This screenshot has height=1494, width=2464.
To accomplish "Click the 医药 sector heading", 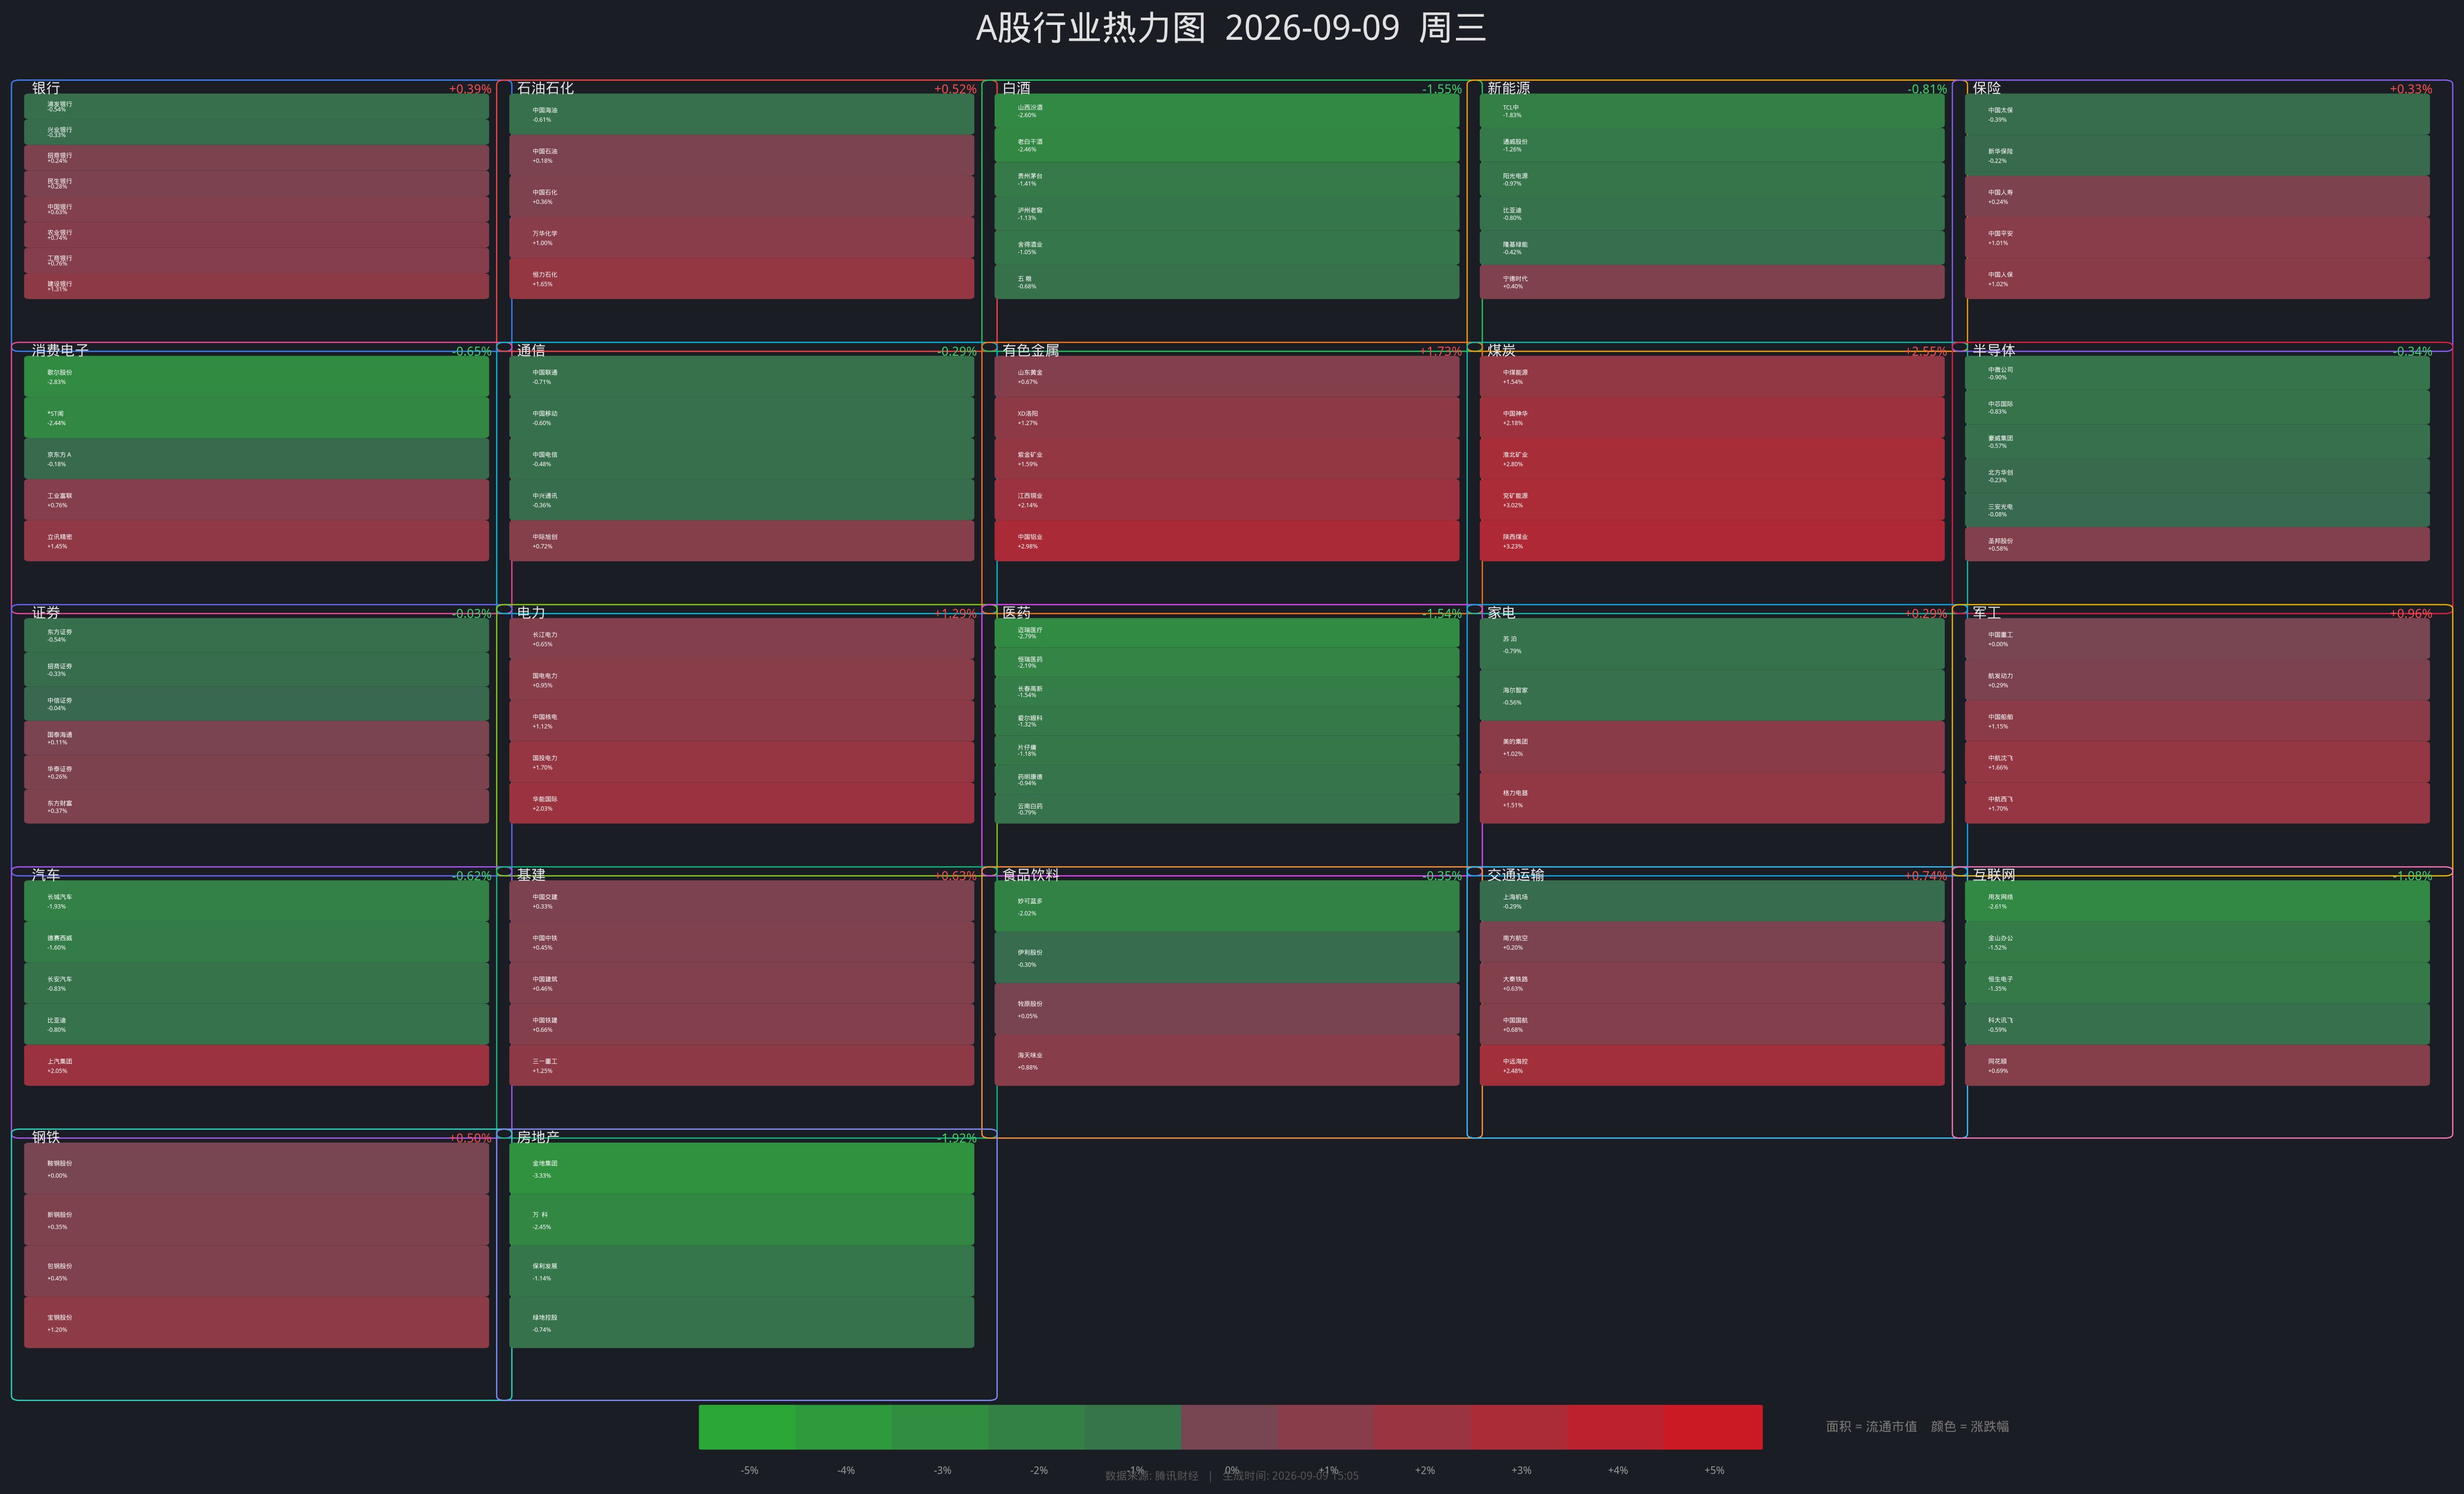I will [x=1016, y=612].
